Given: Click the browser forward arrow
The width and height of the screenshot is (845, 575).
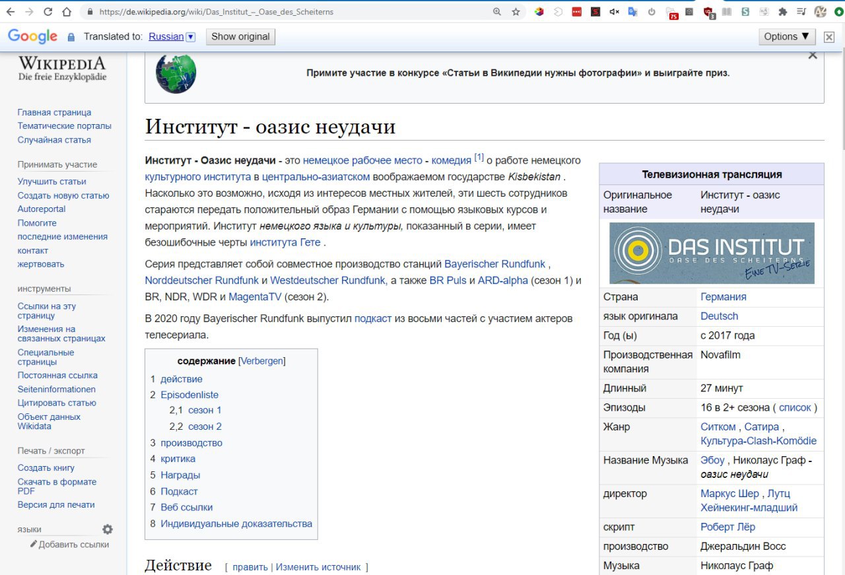Looking at the screenshot, I should click(x=30, y=12).
